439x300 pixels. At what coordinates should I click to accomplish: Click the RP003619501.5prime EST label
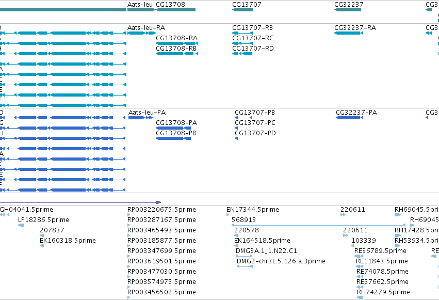click(161, 261)
